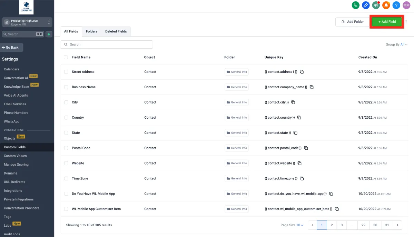Click the Field Name column header
This screenshot has height=237, width=414.
click(x=81, y=57)
